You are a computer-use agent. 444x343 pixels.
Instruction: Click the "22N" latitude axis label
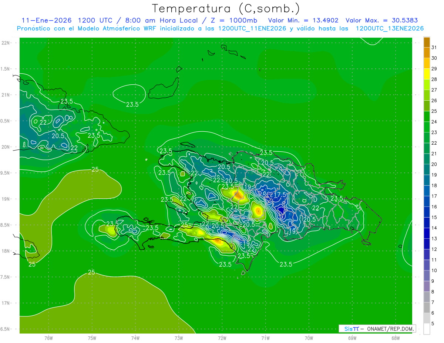tap(6, 43)
